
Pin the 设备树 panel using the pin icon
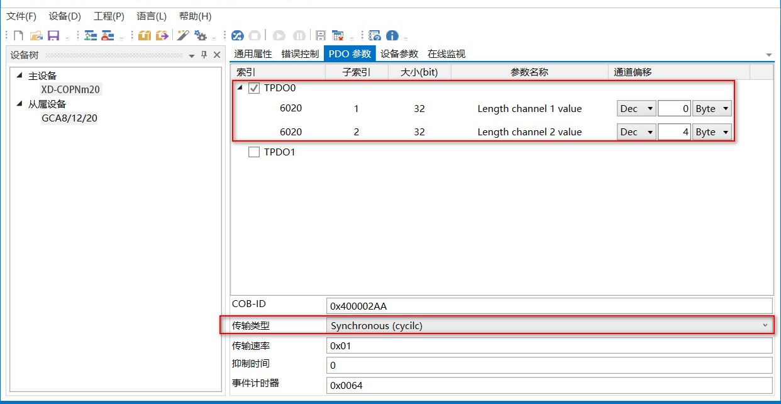tap(204, 55)
